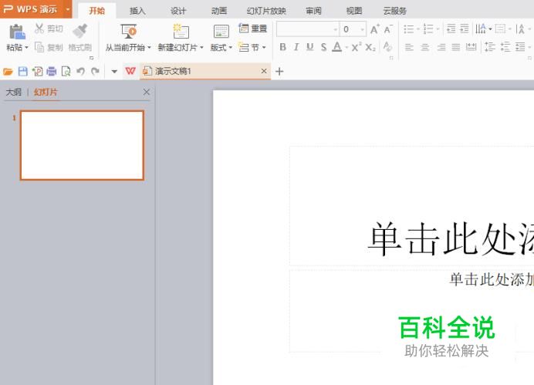Select the Format Painter brush

pos(79,31)
